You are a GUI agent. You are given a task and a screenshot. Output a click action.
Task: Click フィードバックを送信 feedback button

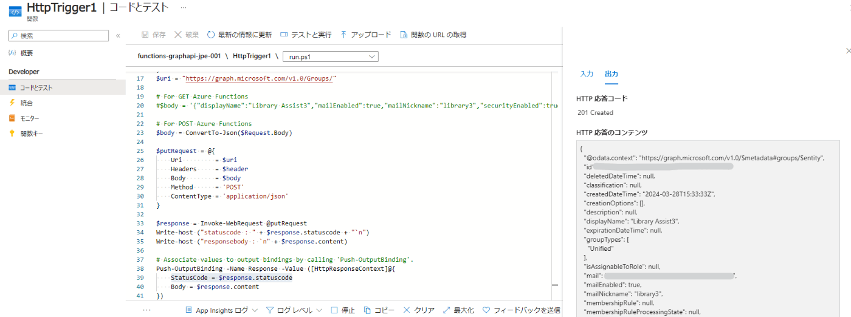point(521,310)
